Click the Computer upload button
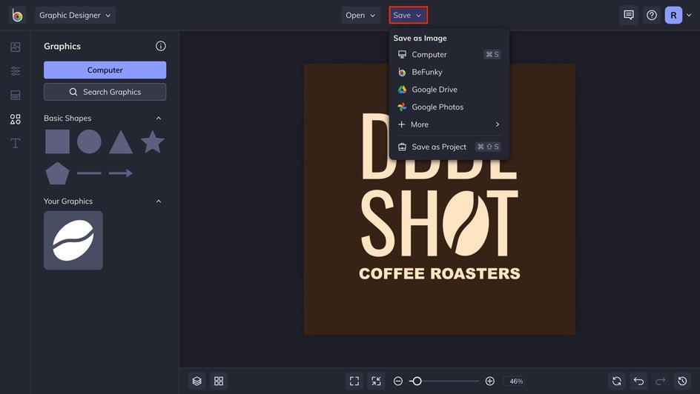 click(x=105, y=70)
